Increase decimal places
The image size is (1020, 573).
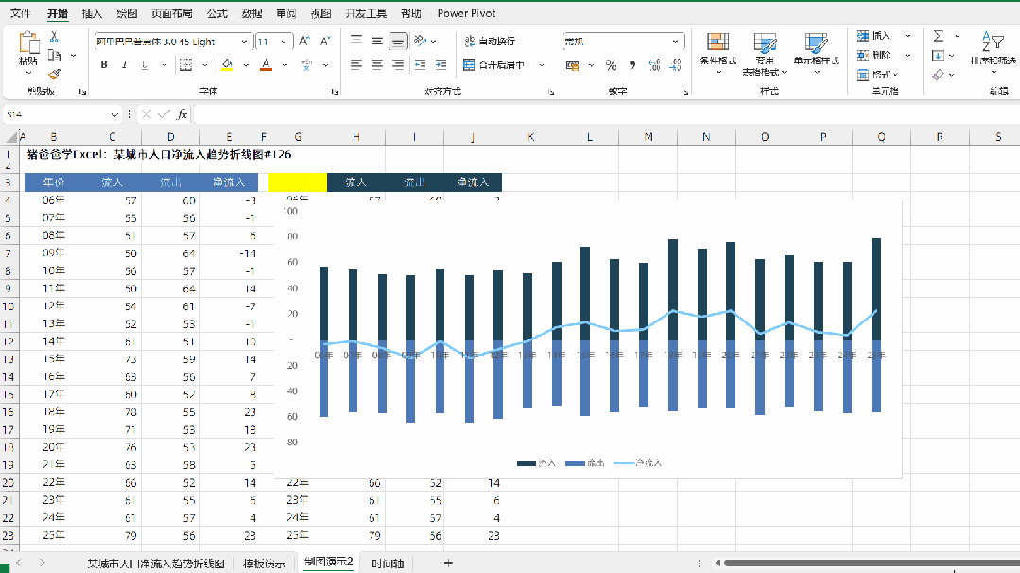pos(654,65)
